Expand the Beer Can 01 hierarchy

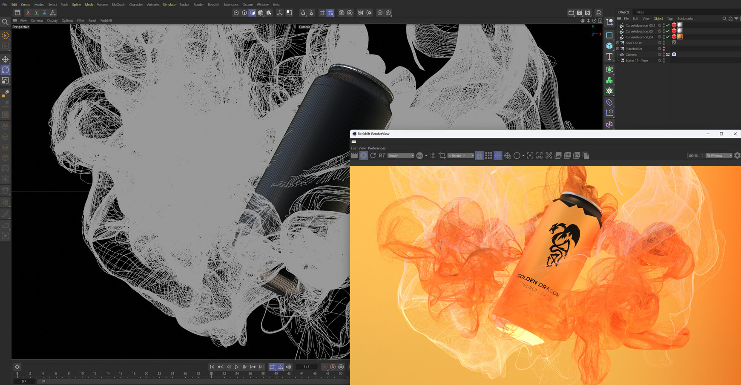[617, 43]
